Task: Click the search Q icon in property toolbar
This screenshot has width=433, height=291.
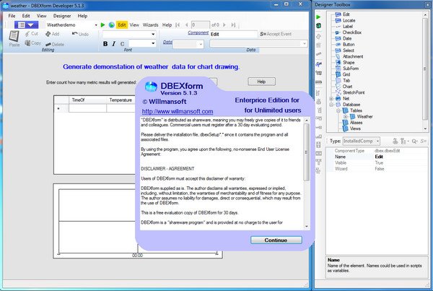Action: (x=414, y=142)
